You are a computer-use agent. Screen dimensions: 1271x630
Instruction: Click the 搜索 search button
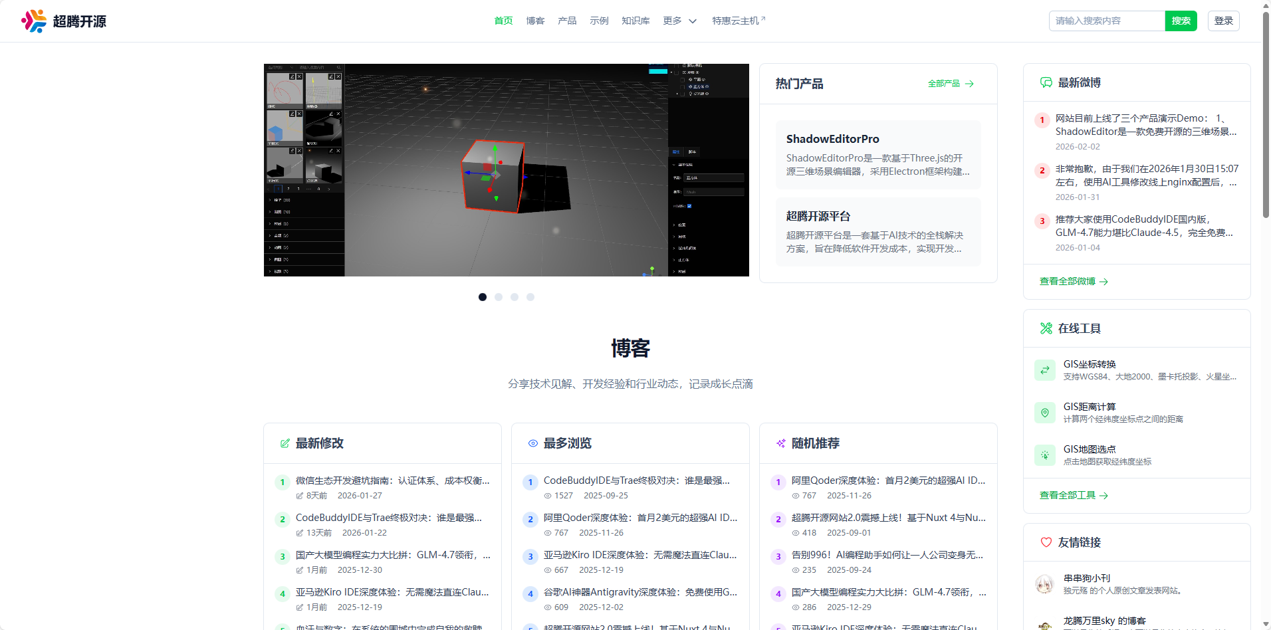click(x=1180, y=21)
